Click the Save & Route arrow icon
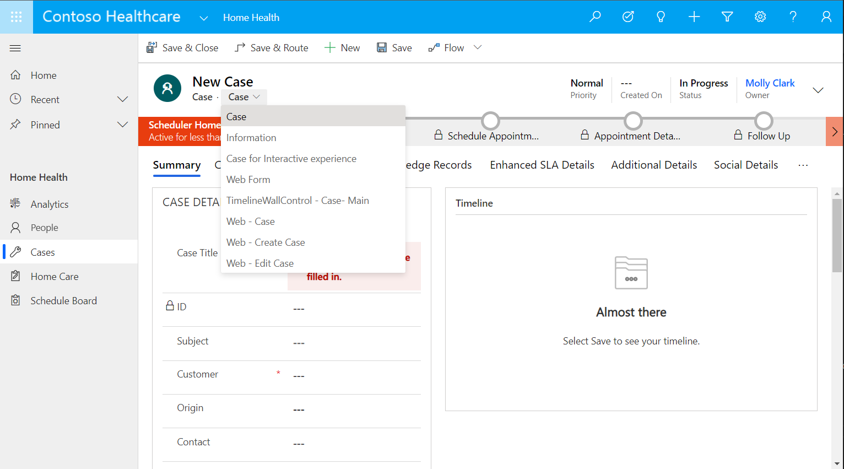The image size is (844, 469). click(x=240, y=48)
